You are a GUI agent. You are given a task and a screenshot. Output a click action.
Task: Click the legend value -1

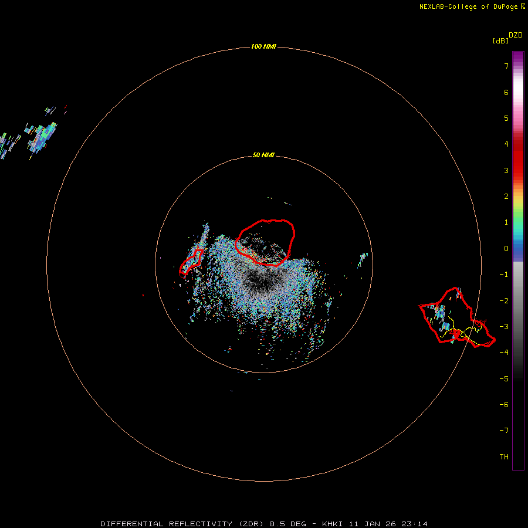tap(504, 275)
